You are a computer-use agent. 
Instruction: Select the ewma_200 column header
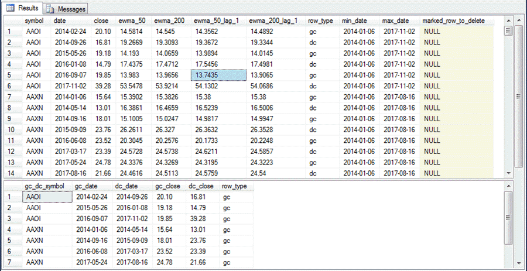tap(171, 21)
